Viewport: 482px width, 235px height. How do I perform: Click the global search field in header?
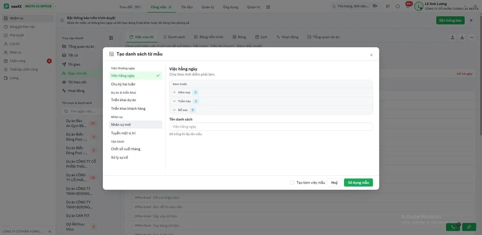[355, 6]
